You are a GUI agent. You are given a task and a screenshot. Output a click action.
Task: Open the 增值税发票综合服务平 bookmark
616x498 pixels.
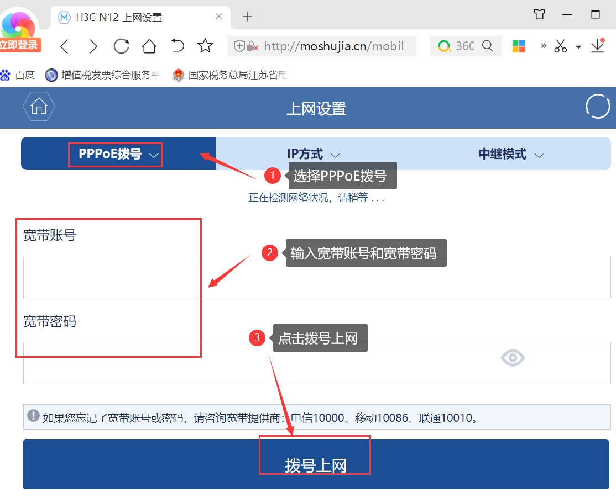point(103,75)
